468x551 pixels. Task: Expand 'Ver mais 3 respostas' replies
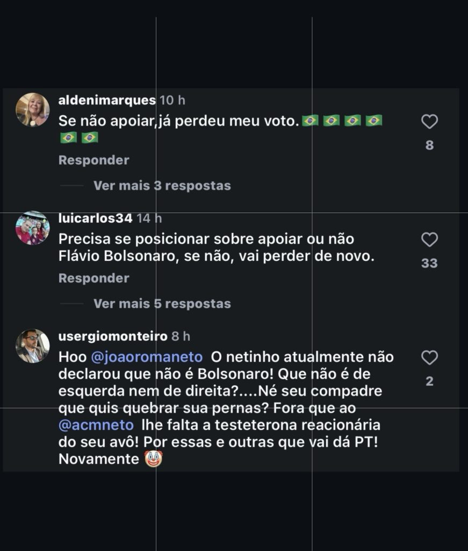pos(162,186)
